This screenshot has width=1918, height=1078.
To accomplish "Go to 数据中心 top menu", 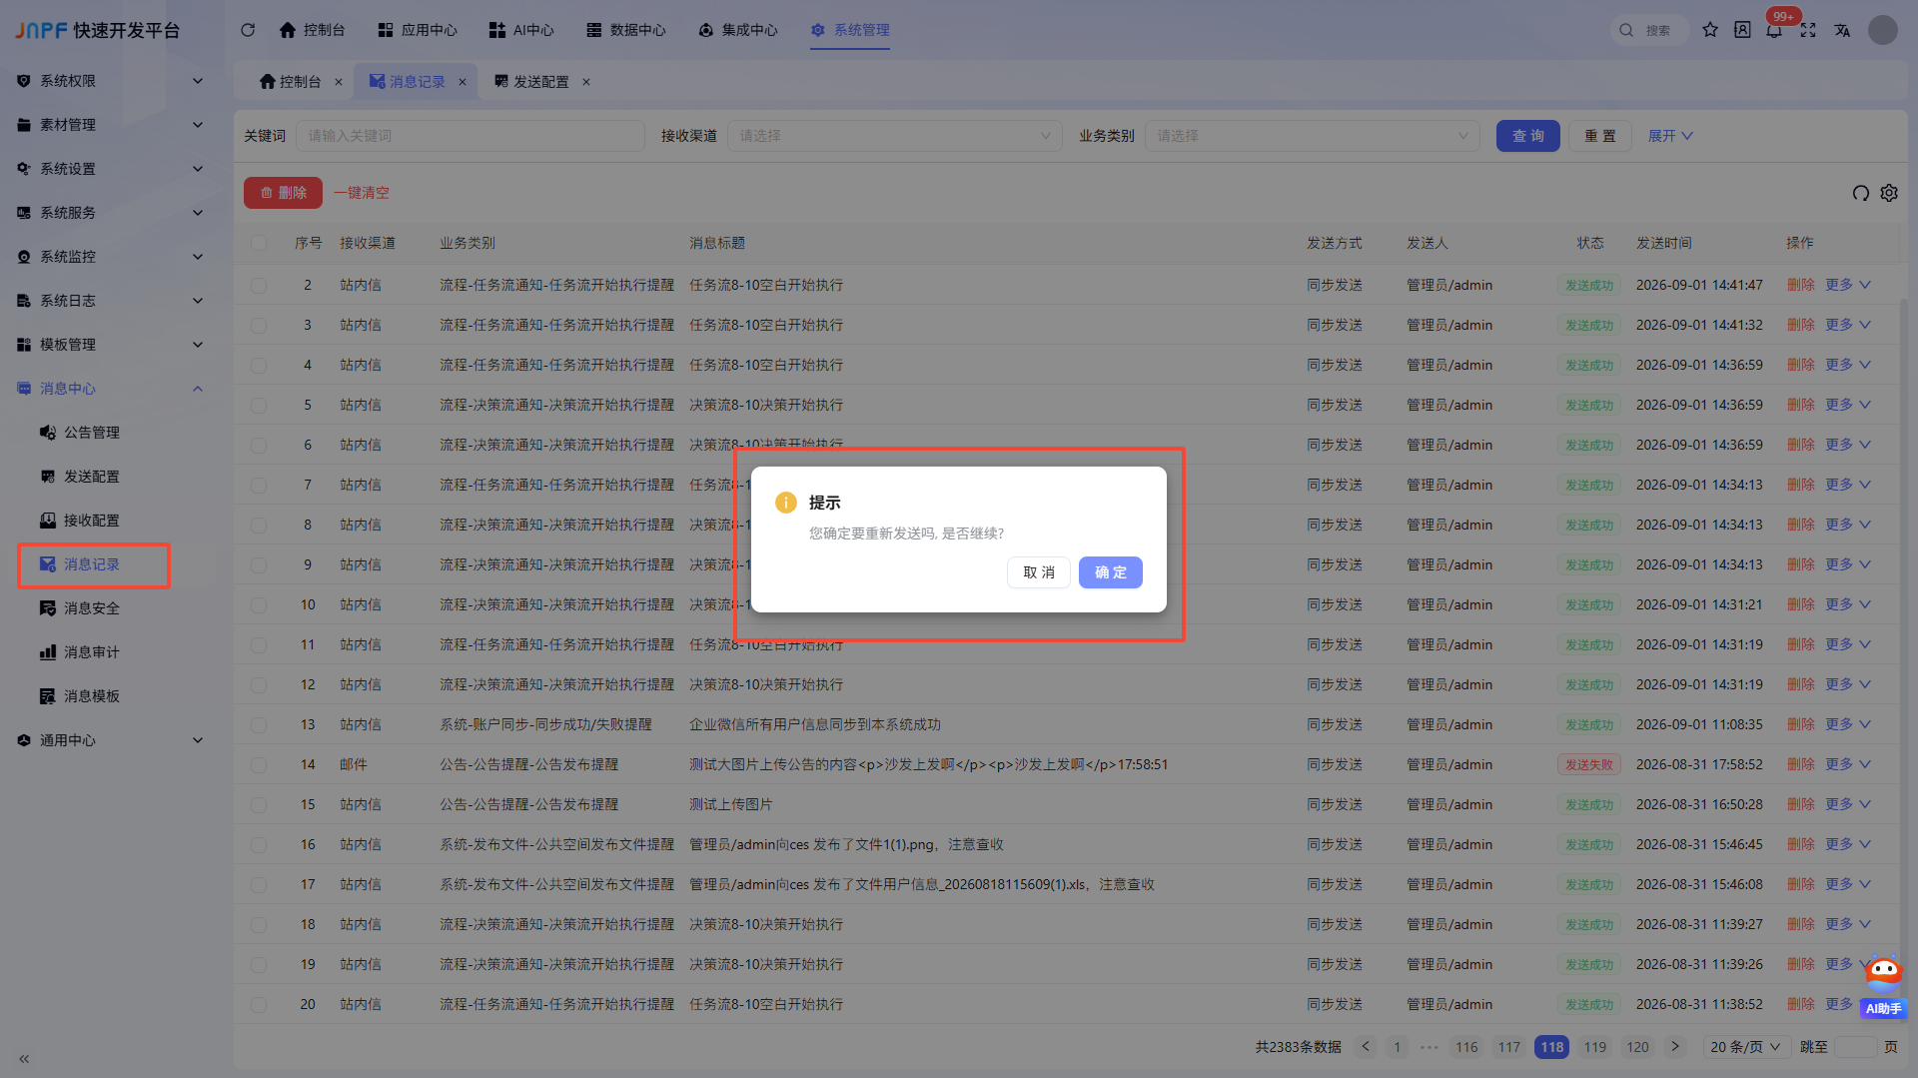I will click(x=626, y=30).
